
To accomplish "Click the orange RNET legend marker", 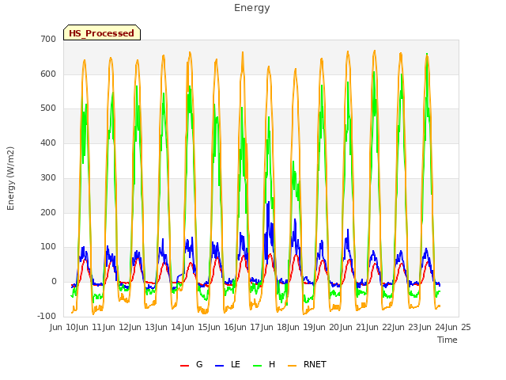I will [292, 366].
